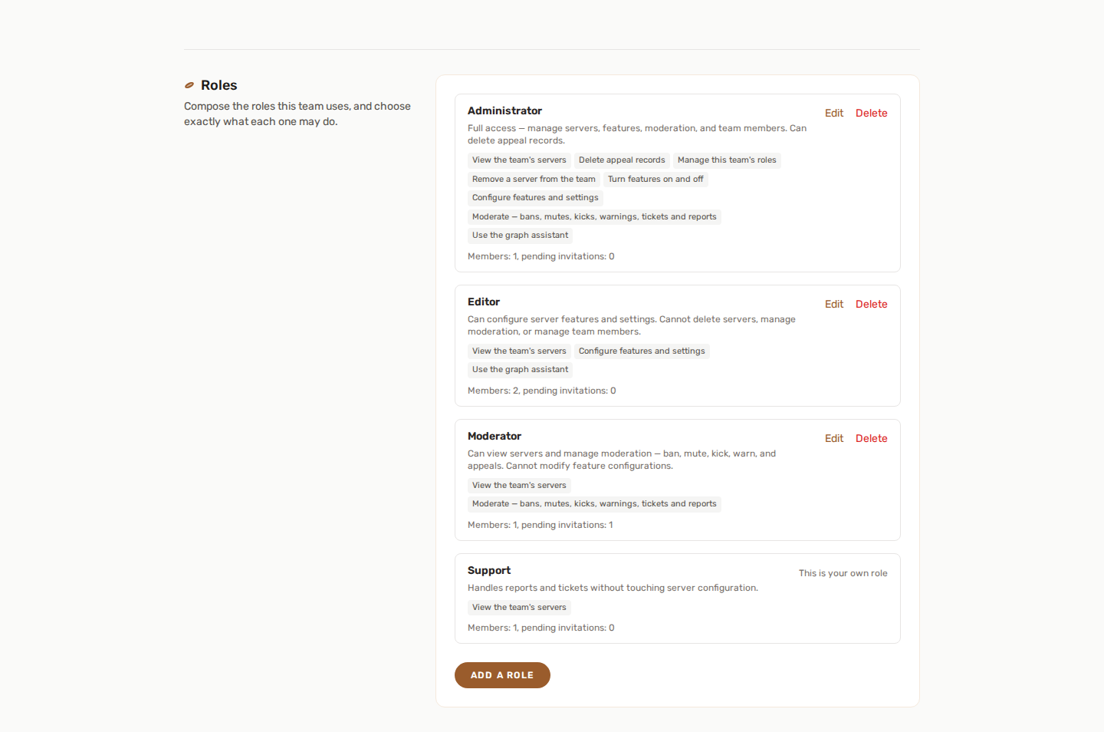
Task: Click 'Manage this team's roles' tag
Action: point(727,160)
